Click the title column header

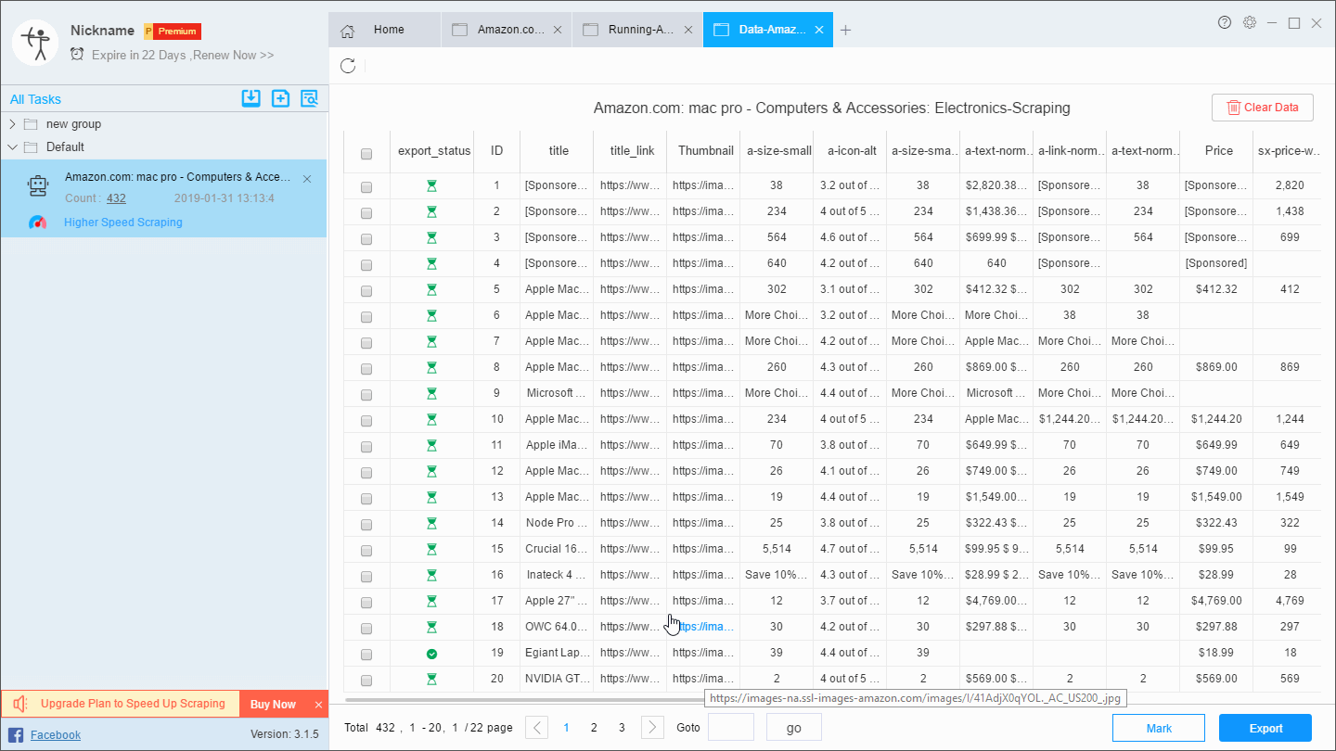coord(559,150)
